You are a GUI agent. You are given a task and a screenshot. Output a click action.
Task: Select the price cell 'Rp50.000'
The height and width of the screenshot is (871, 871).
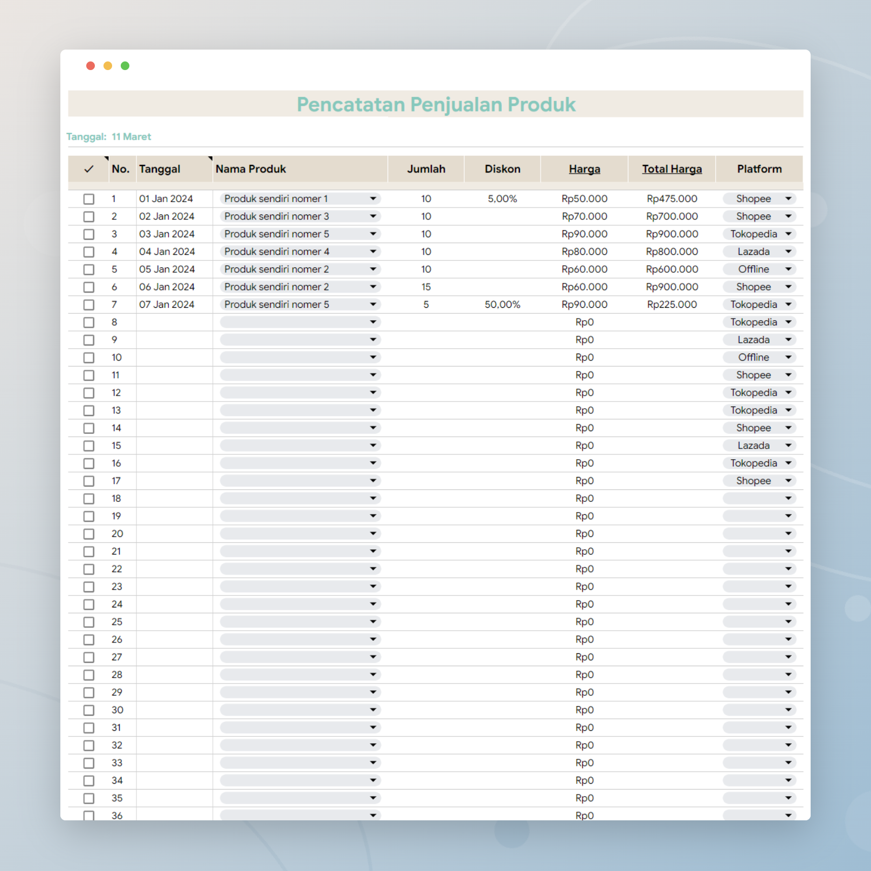point(584,199)
